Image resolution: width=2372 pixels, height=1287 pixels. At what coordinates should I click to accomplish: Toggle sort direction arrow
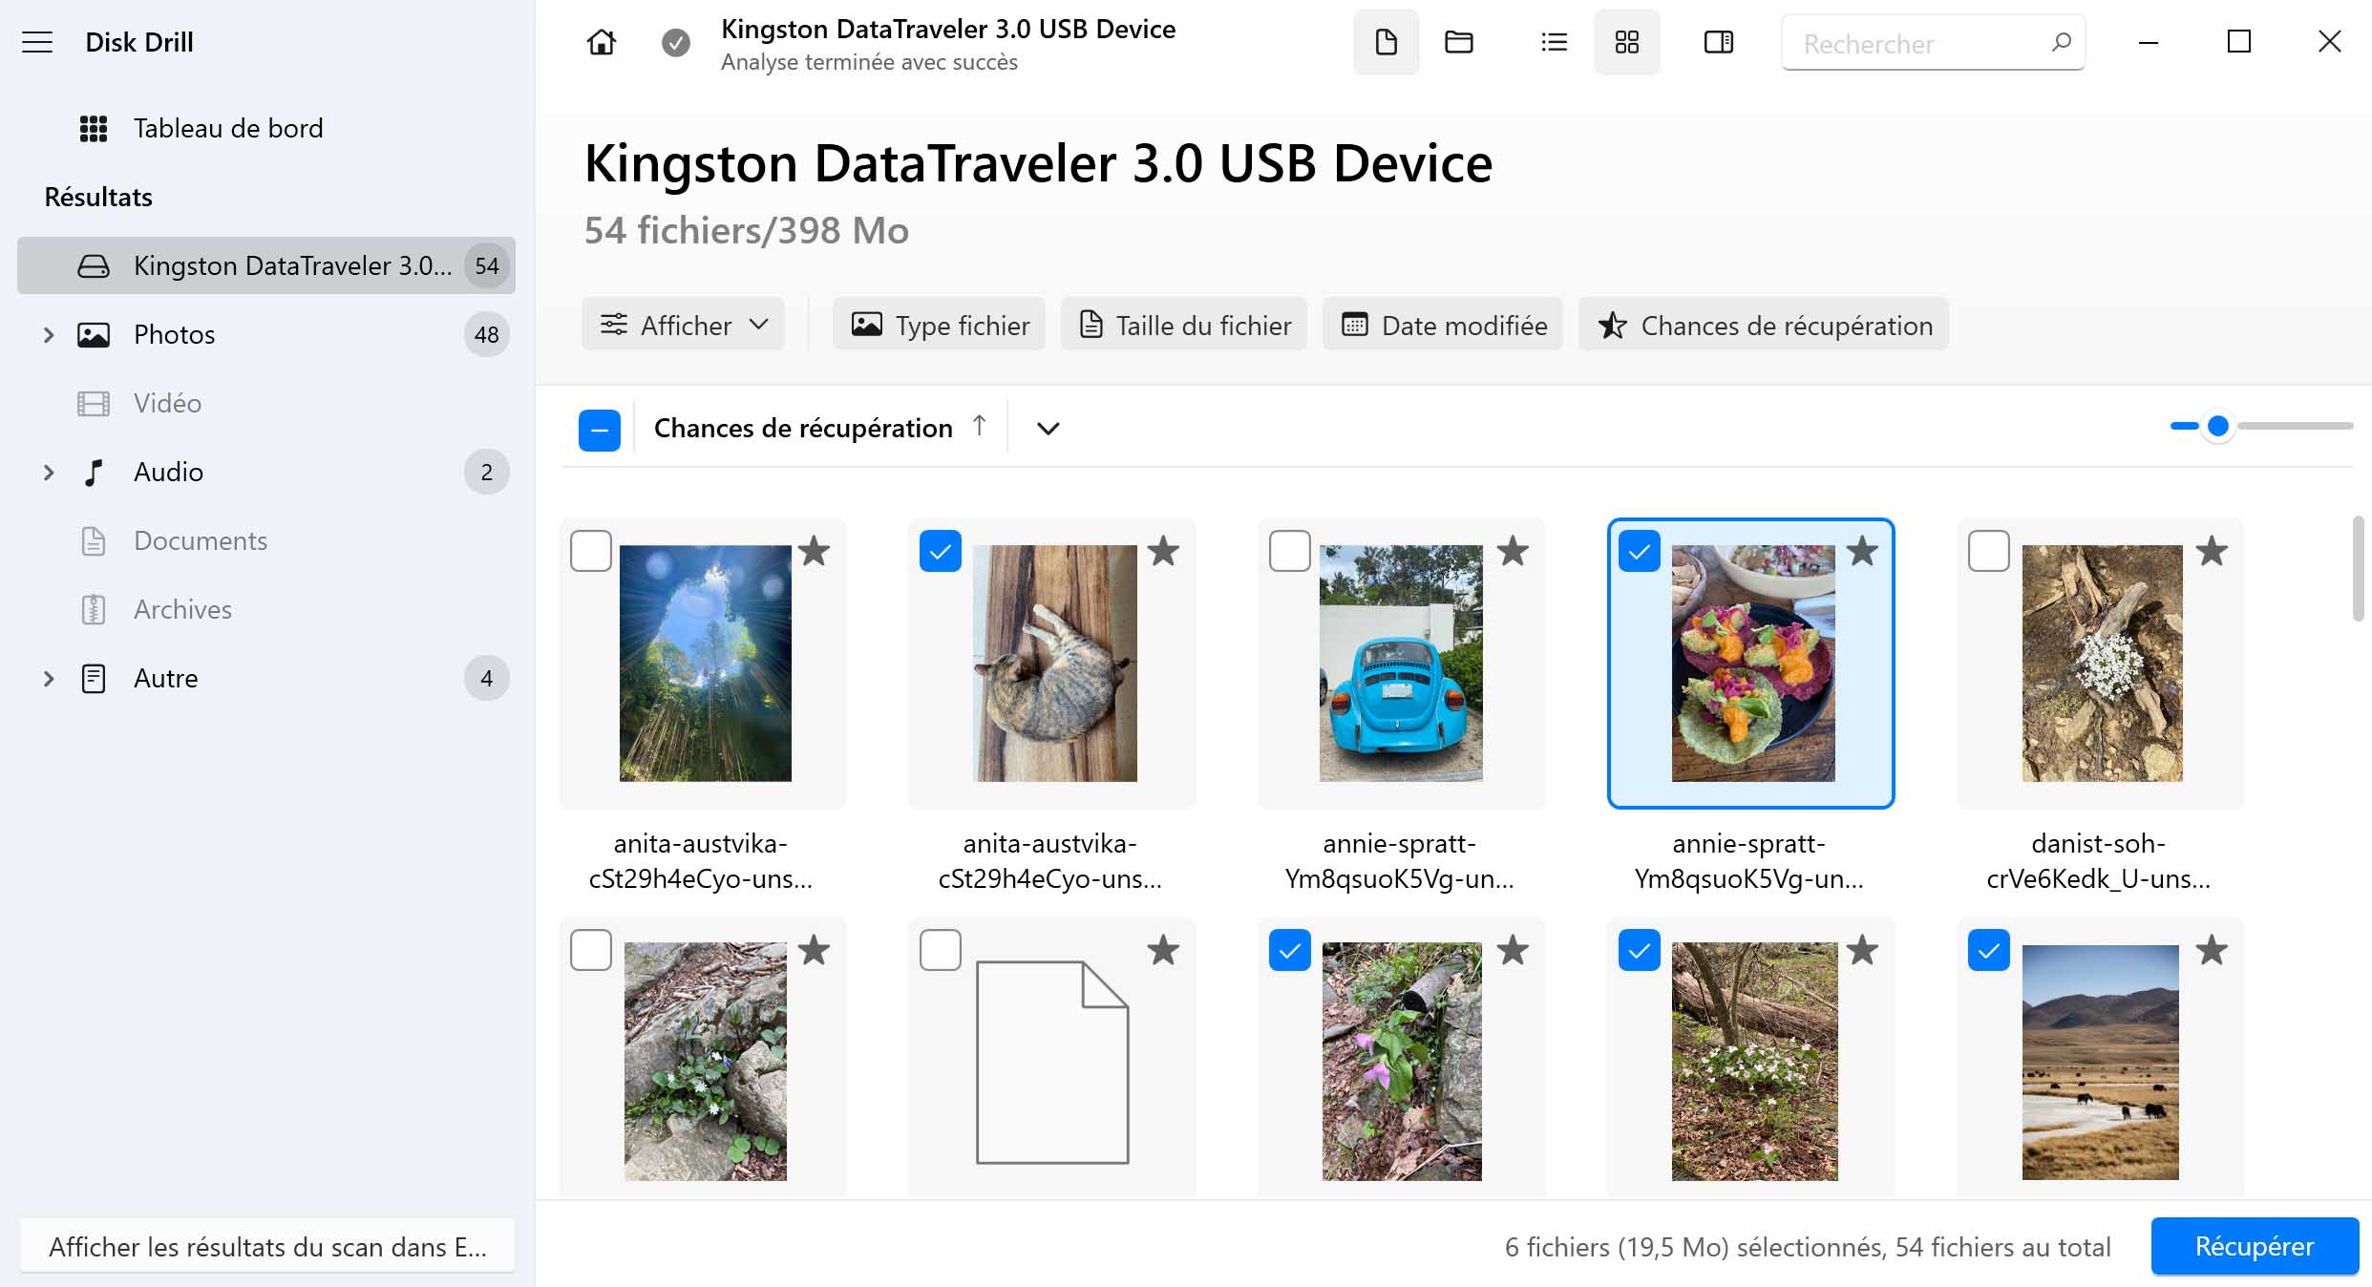[x=979, y=426]
